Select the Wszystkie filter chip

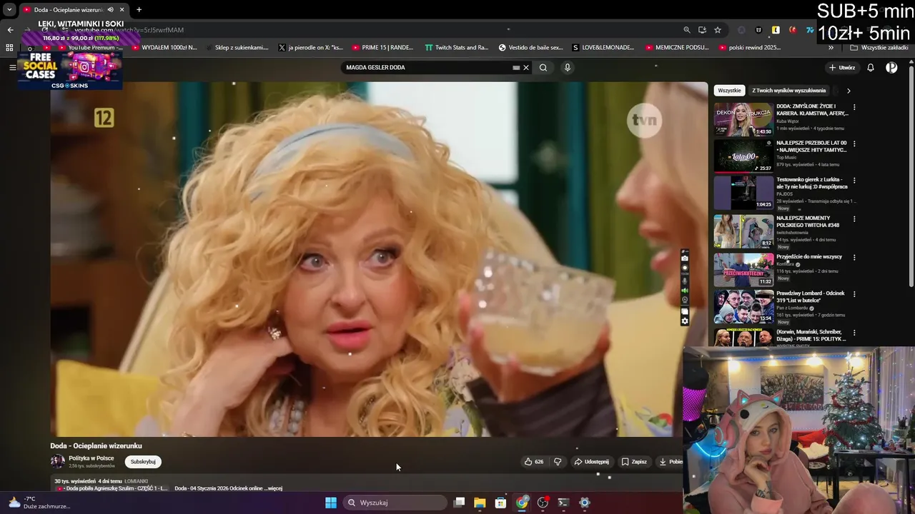(729, 91)
